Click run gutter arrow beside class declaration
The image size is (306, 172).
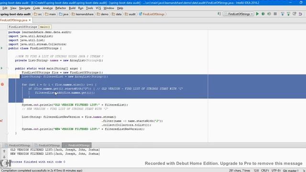tap(2, 48)
